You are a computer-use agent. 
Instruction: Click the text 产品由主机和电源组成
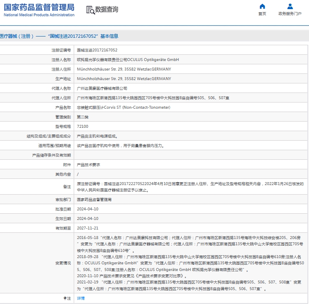pos(97,136)
